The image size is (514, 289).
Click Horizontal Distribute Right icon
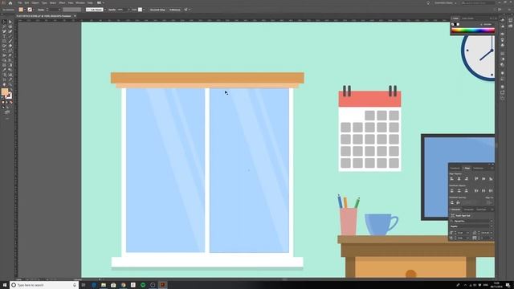tap(491, 190)
